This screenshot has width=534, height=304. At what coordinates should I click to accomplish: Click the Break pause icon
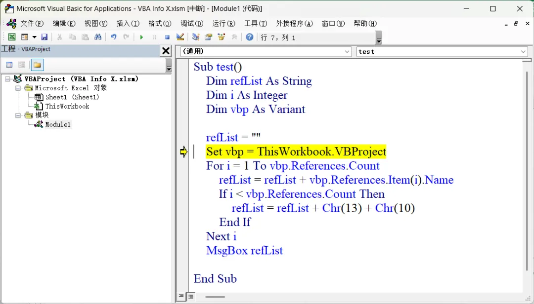[x=154, y=37]
